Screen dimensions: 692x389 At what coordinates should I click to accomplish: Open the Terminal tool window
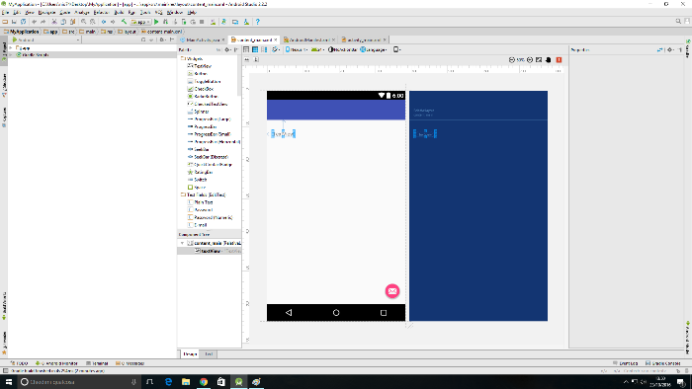(x=97, y=363)
